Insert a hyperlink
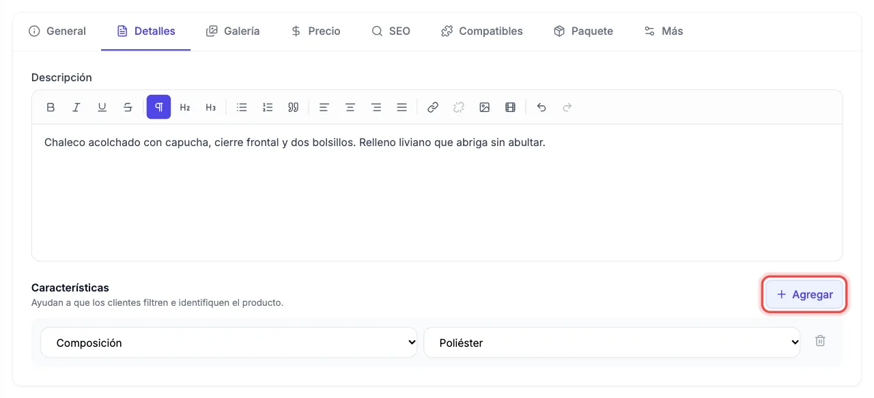Image resolution: width=874 pixels, height=398 pixels. tap(433, 107)
